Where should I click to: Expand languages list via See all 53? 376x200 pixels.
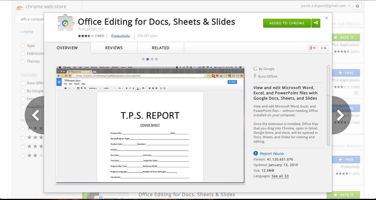pos(280,176)
